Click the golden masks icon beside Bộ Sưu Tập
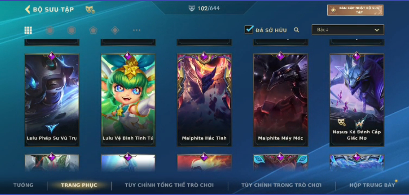This screenshot has height=195, width=409. coord(90,10)
